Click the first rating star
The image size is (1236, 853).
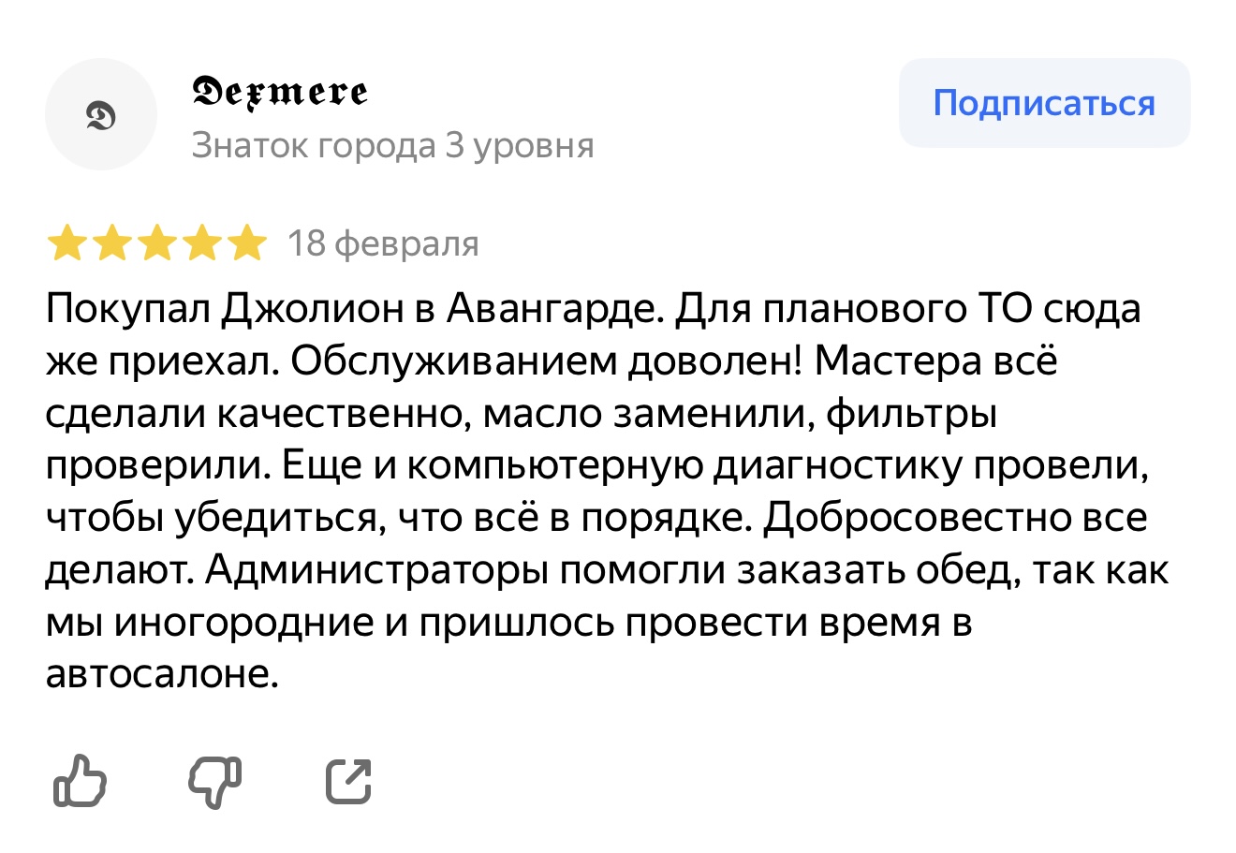66,243
